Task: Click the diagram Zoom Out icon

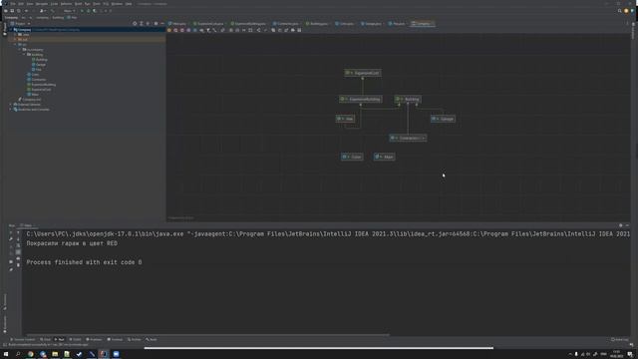Action: coord(237,30)
